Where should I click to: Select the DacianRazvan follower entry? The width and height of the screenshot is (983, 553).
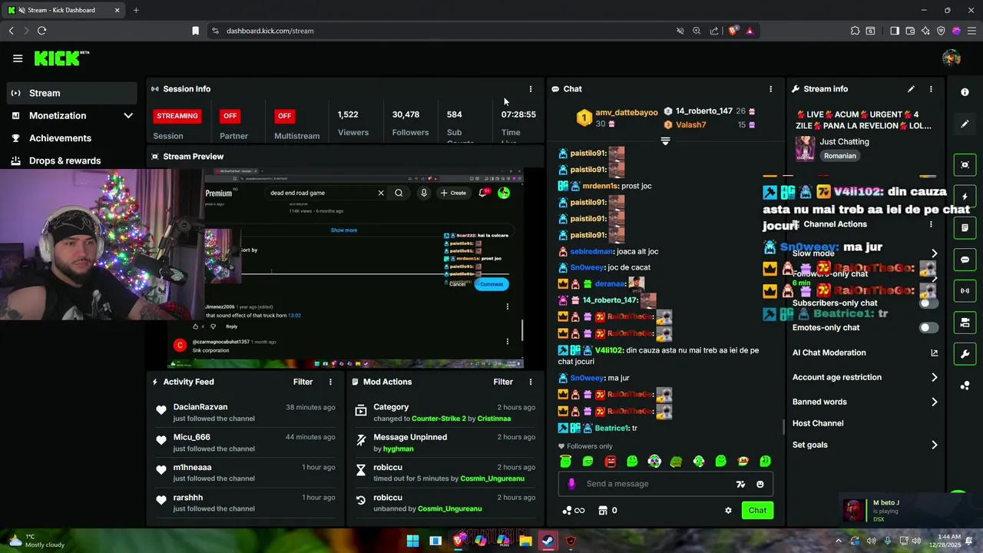(x=246, y=412)
